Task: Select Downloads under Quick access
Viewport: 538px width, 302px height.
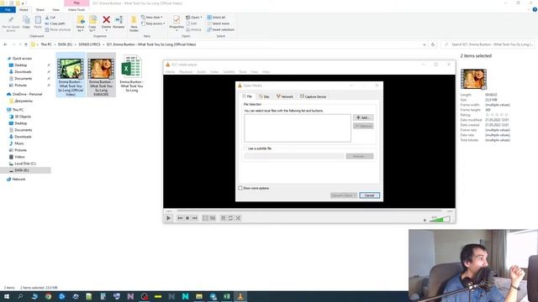Action: click(23, 72)
